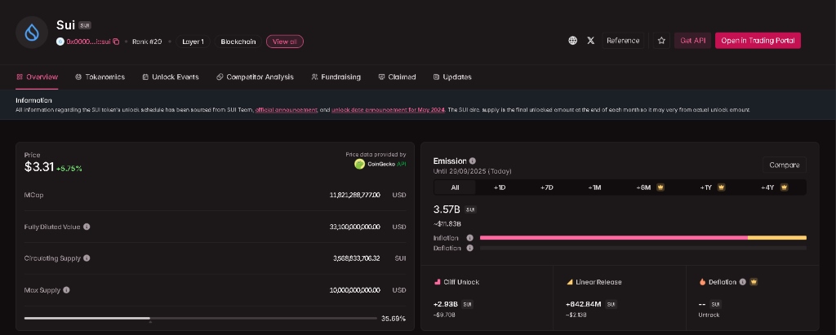Click Circulating Supply value 3,568,833,706.32
836x335 pixels.
pos(356,258)
